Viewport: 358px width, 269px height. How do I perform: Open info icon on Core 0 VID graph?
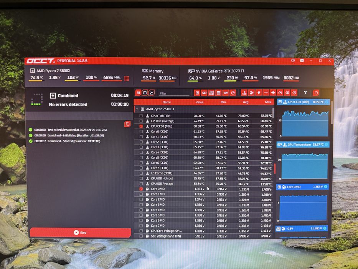(x=326, y=187)
